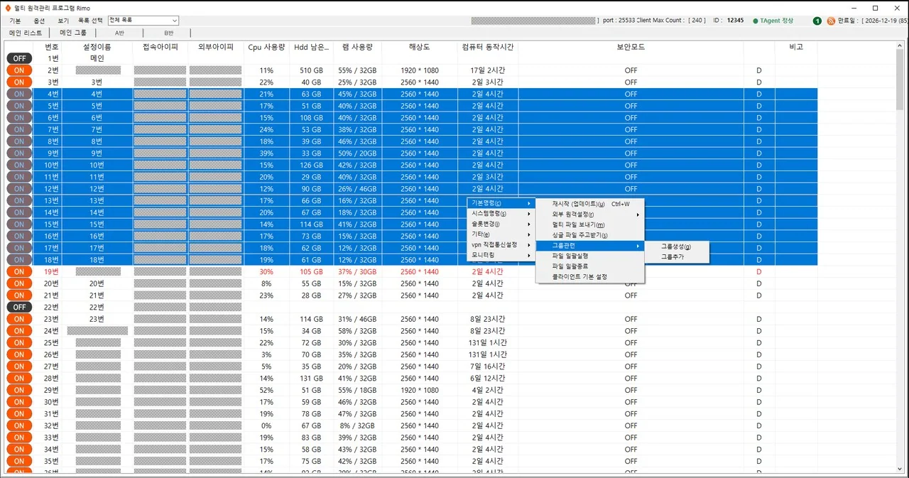The image size is (909, 478).
Task: Toggle the ON switch for row 2번
Action: point(19,70)
